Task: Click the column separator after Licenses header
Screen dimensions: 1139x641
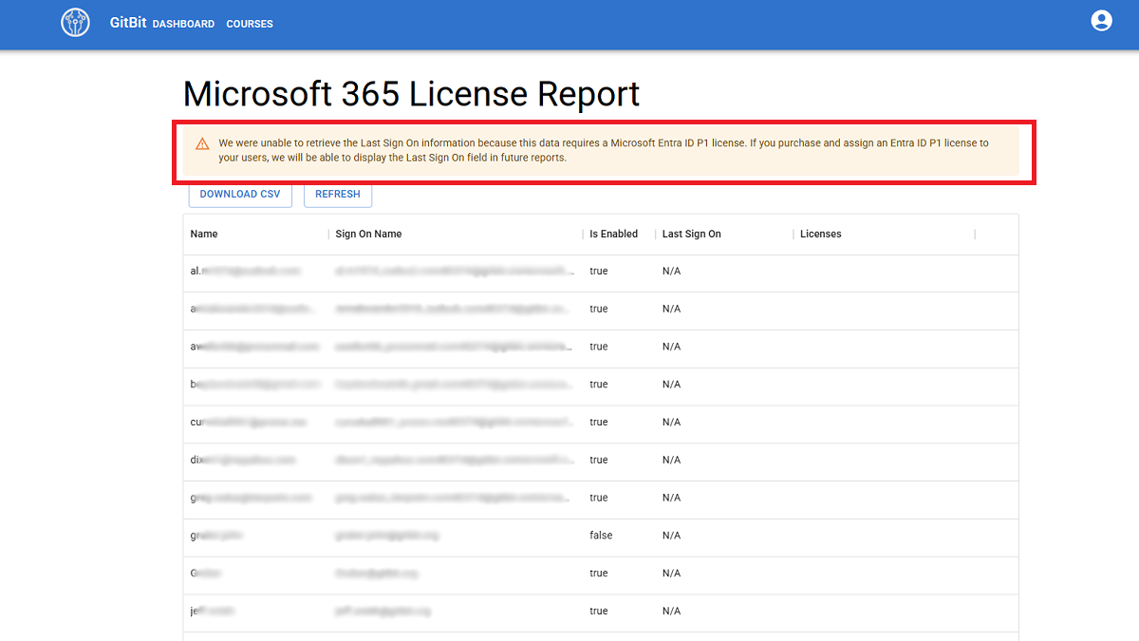Action: (x=975, y=234)
